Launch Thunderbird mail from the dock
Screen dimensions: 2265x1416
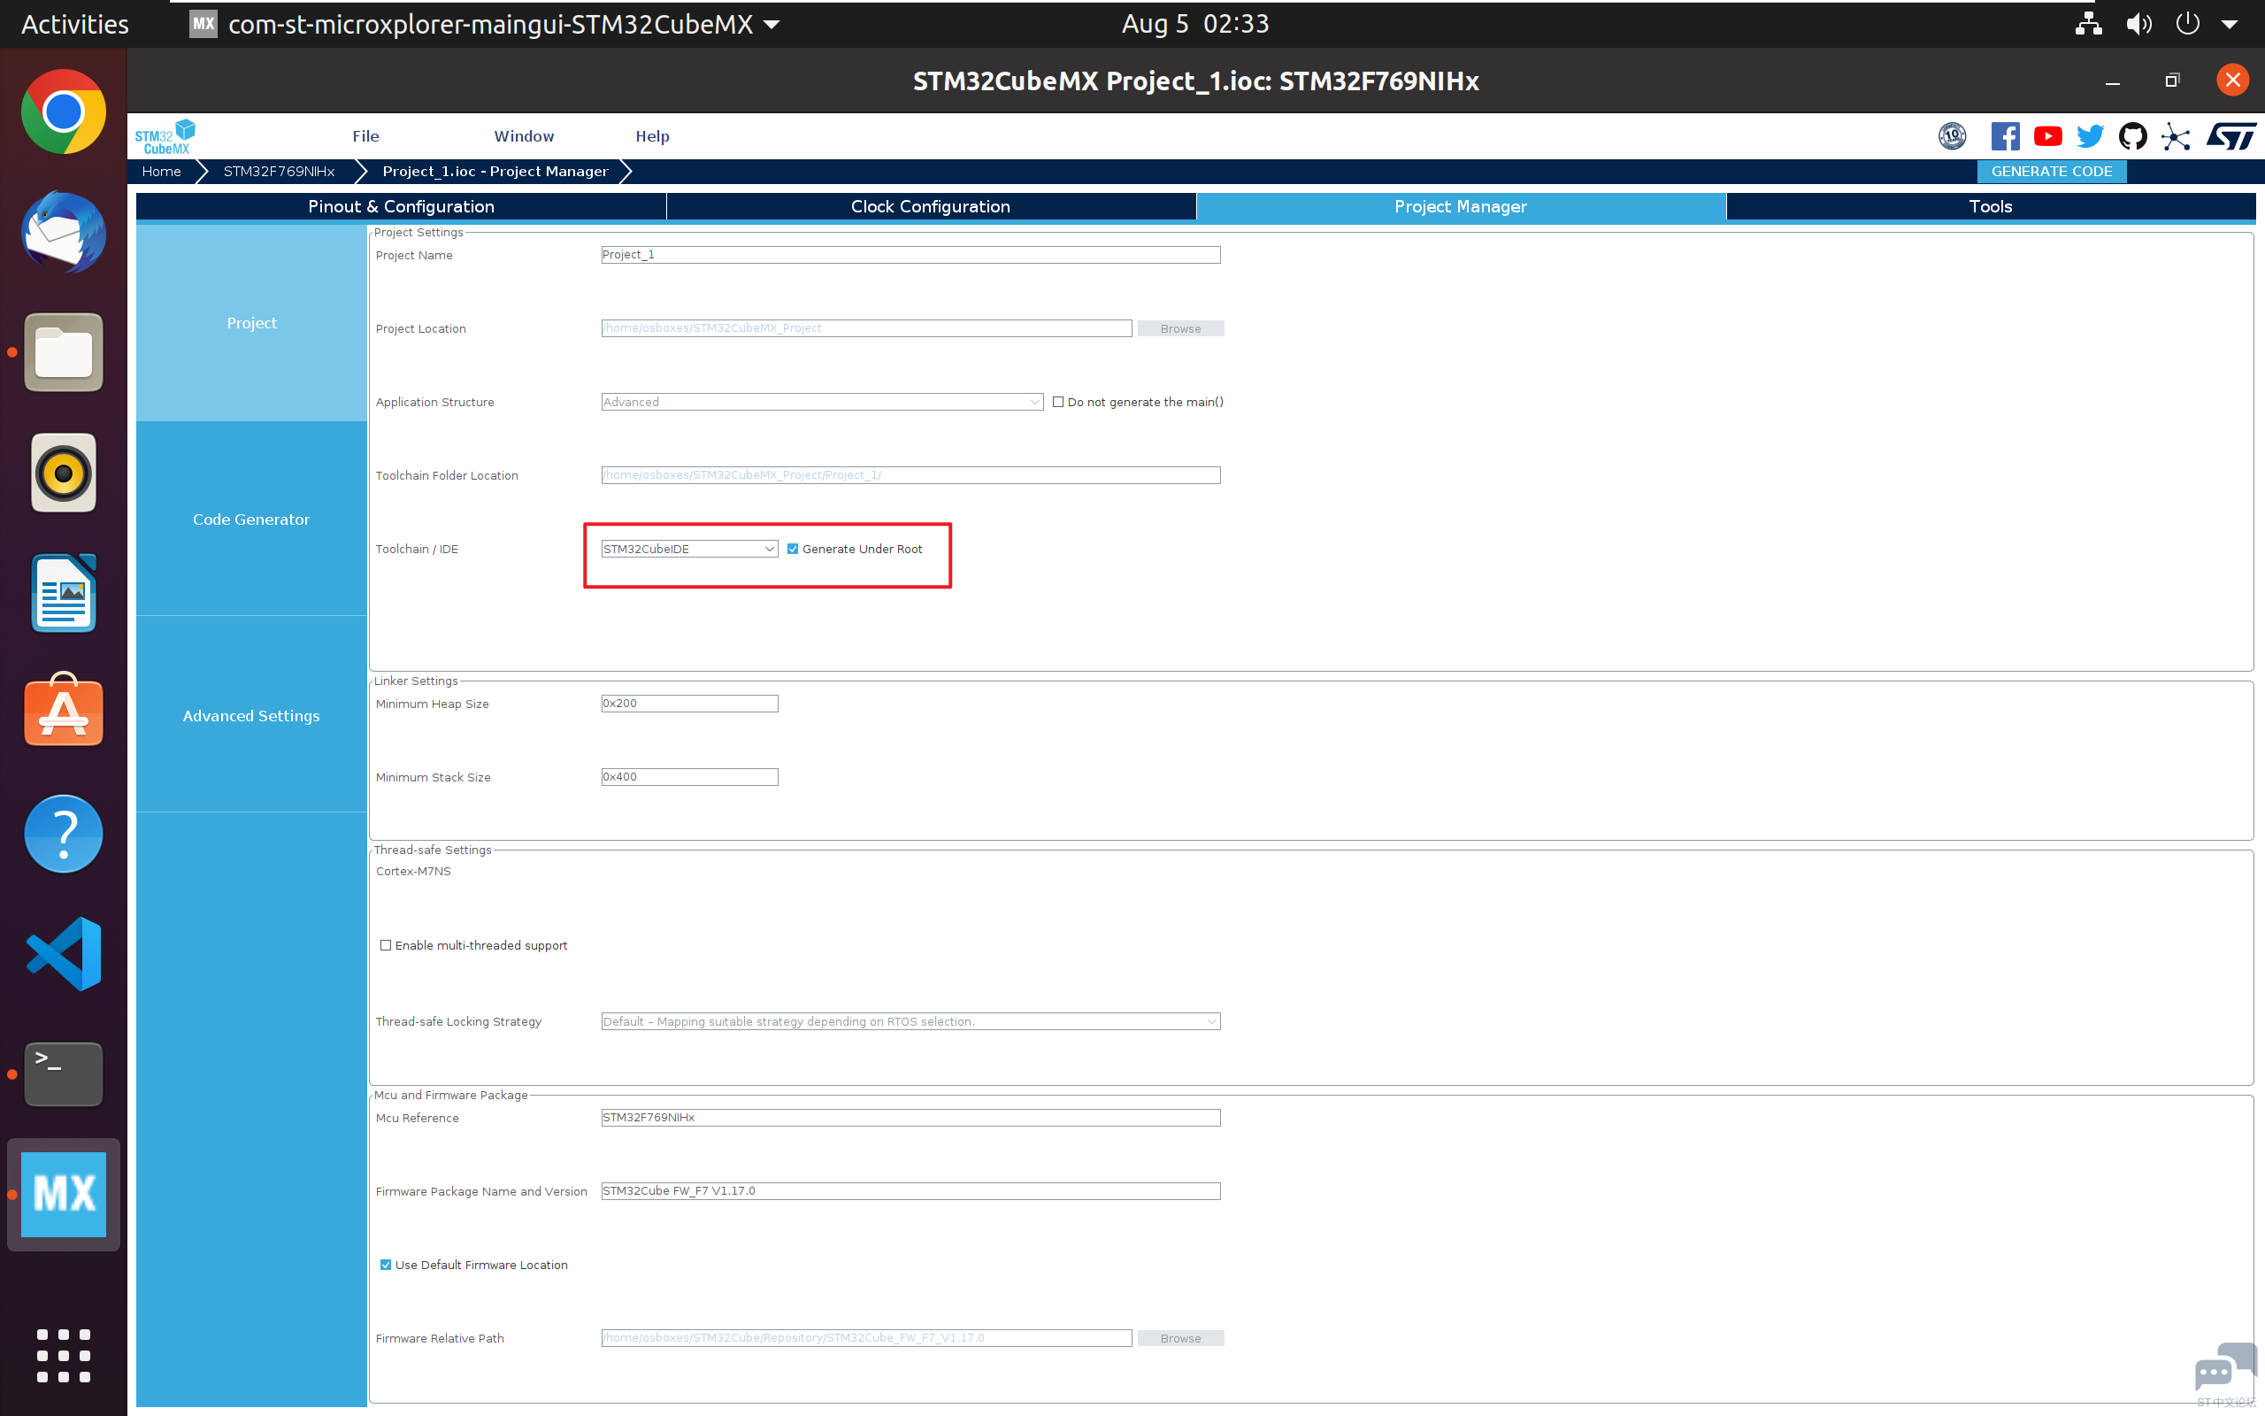64,232
